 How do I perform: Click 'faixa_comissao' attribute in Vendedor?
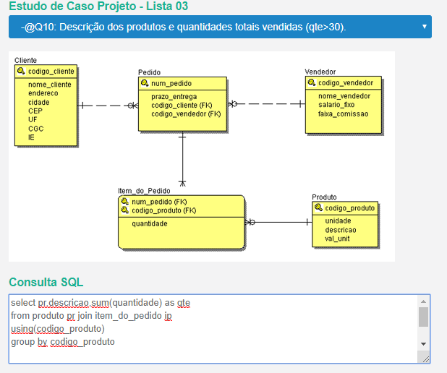(344, 113)
